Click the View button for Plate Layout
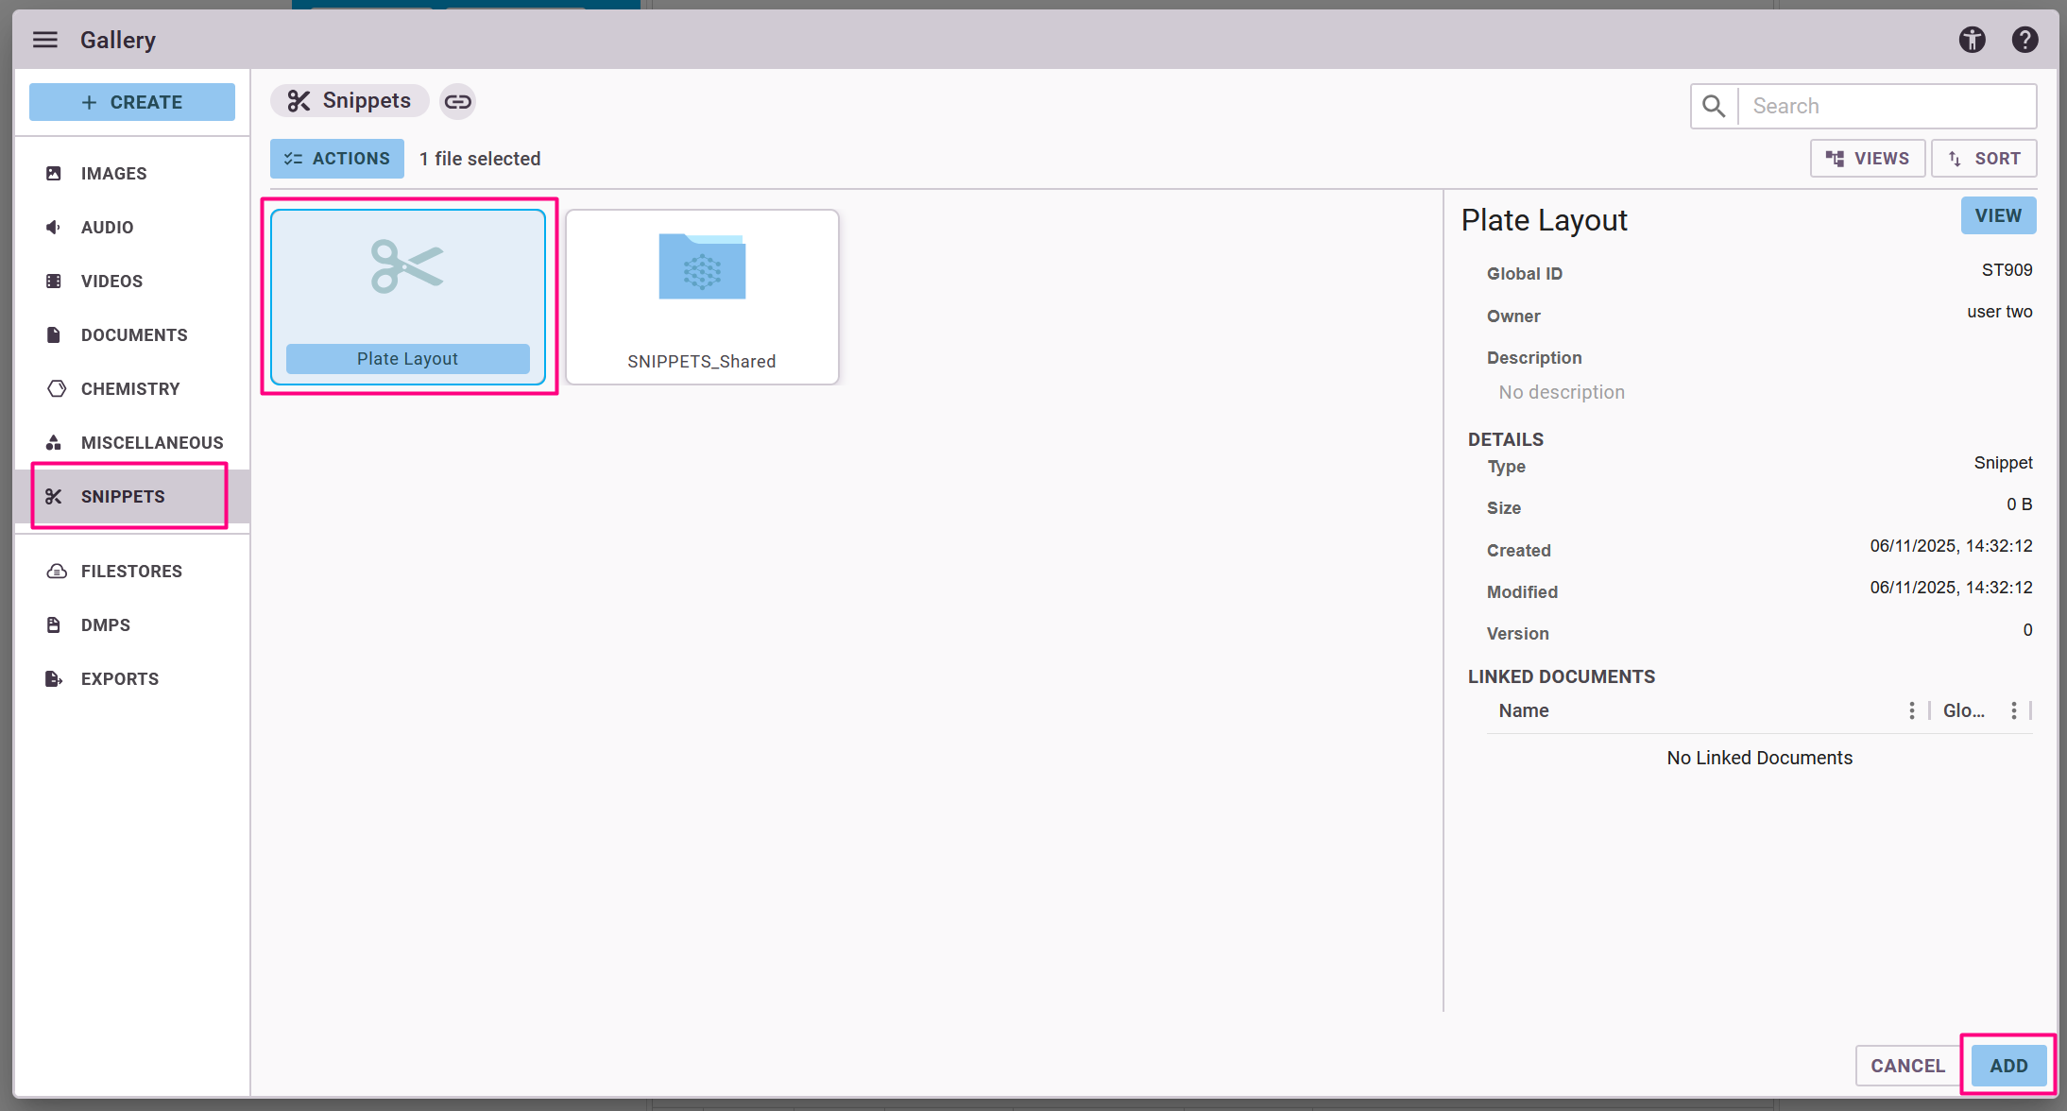Screen dimensions: 2067x1111 coord(1998,215)
